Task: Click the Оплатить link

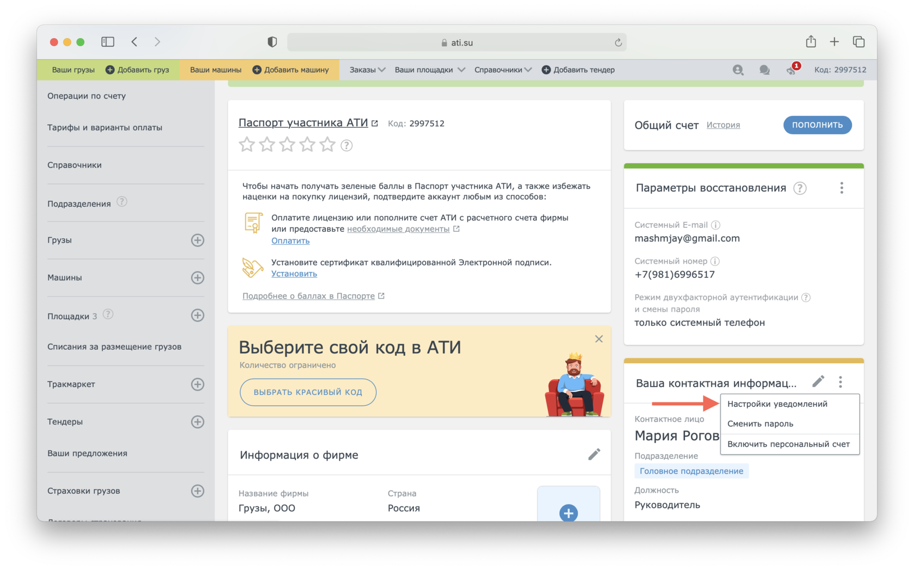Action: pos(291,240)
